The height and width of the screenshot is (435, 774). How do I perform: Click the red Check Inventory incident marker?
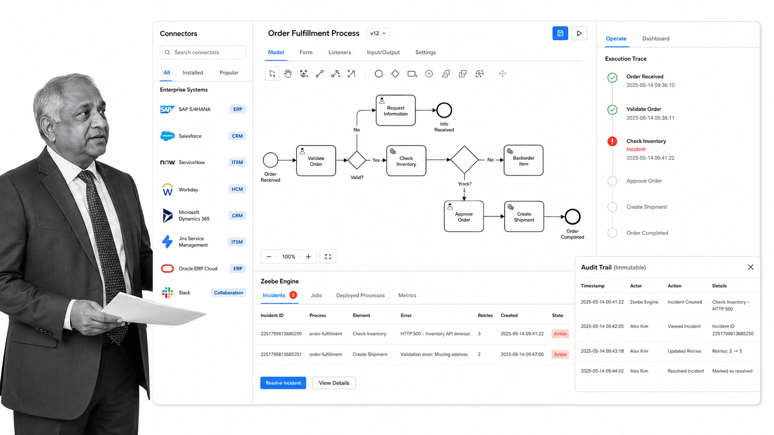click(x=612, y=141)
